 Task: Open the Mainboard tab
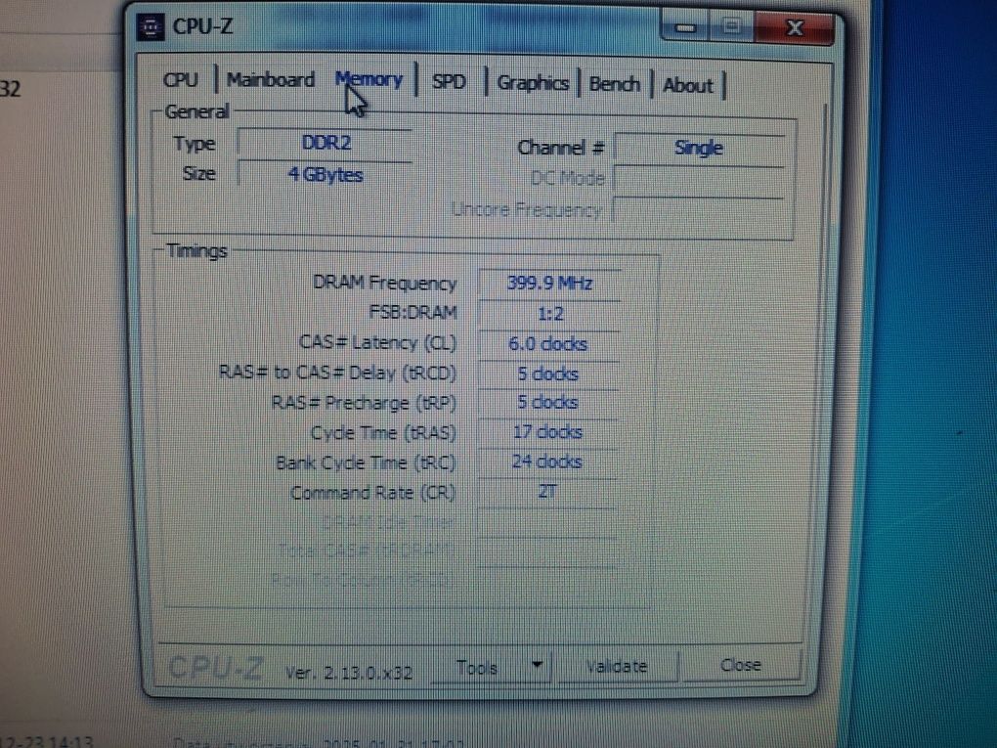coord(271,80)
